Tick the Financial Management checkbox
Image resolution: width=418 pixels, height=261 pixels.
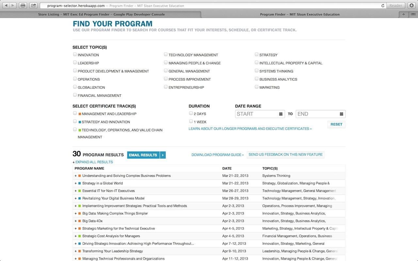75,95
